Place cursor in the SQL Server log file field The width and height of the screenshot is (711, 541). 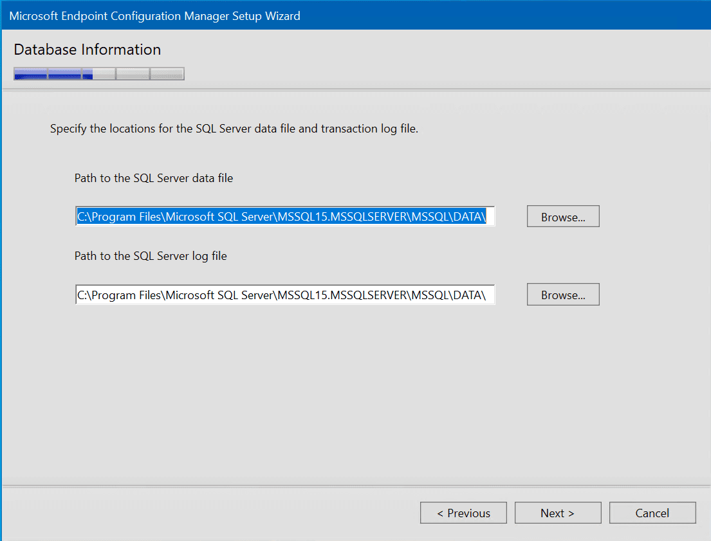[283, 294]
